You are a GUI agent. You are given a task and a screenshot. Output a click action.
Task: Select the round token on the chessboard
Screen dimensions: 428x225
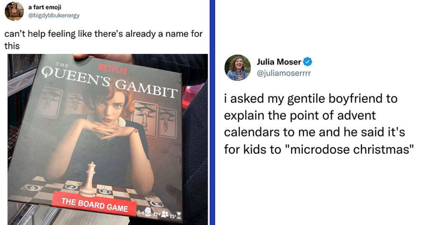pos(71,187)
